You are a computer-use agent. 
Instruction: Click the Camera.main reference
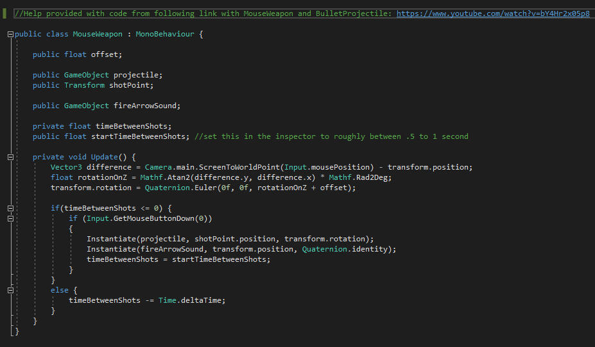pos(169,167)
